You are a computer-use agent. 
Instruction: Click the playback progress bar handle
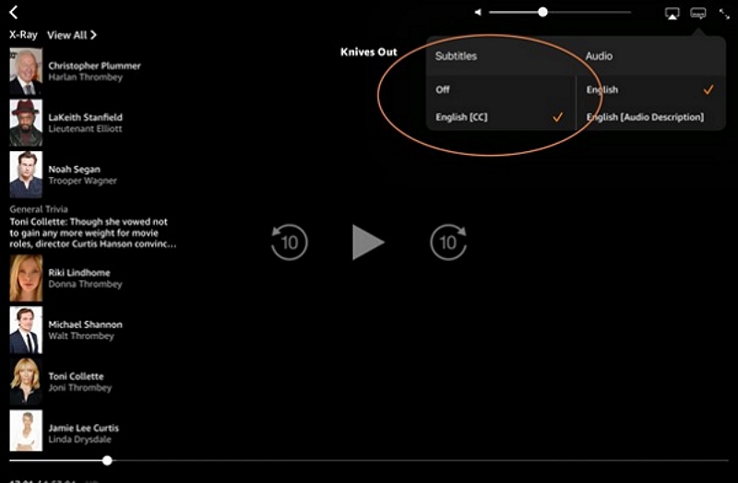[x=107, y=460]
